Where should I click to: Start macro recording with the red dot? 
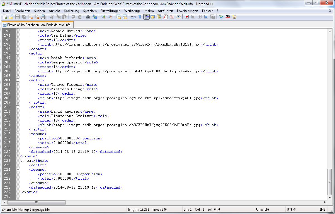click(187, 17)
